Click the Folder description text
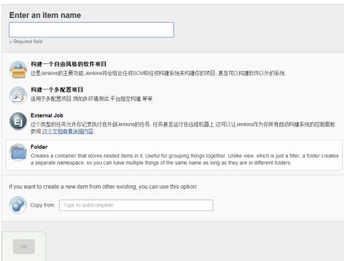The image size is (344, 261). coord(184,159)
